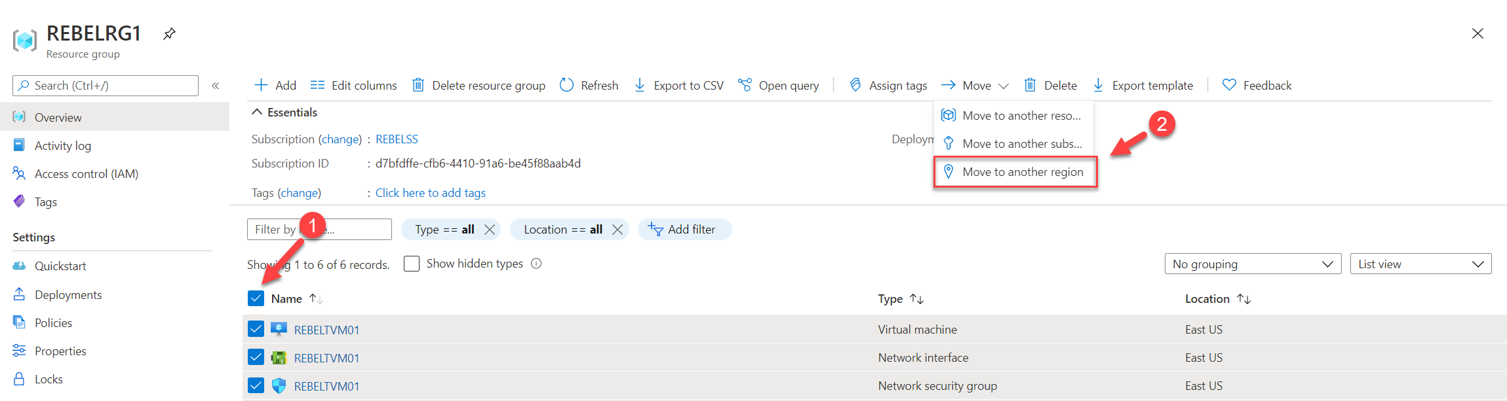The height and width of the screenshot is (401, 1507).
Task: Collapse the Essentials section
Action: 258,113
